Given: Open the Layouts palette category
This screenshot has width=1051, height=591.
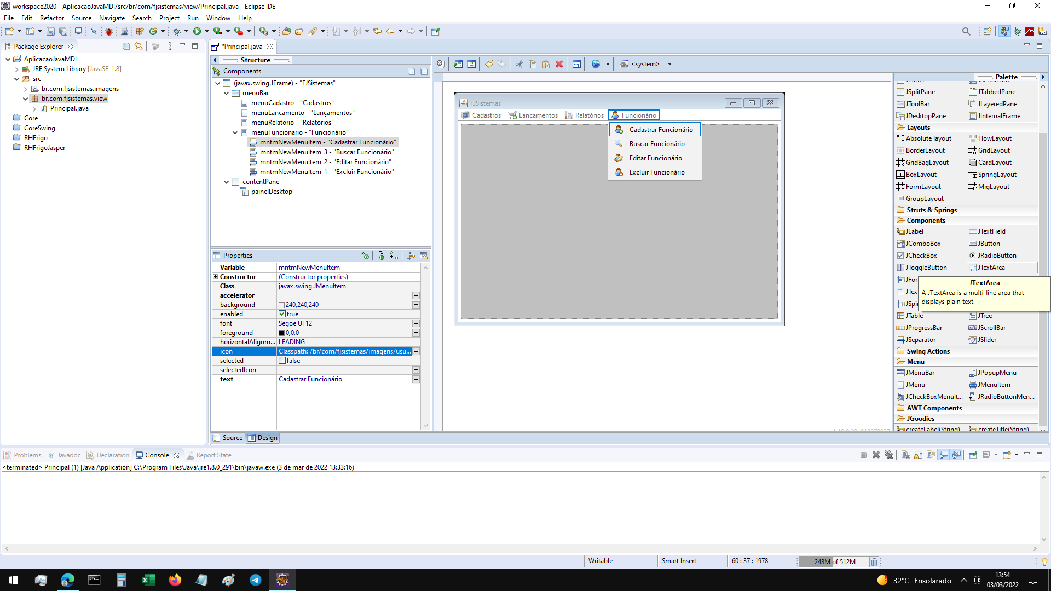Looking at the screenshot, I should (966, 128).
